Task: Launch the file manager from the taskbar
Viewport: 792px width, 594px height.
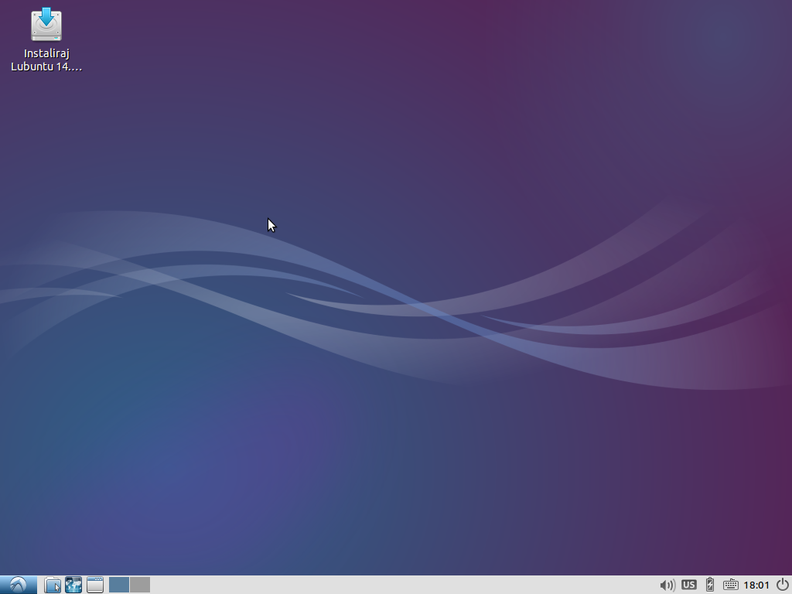Action: click(53, 585)
